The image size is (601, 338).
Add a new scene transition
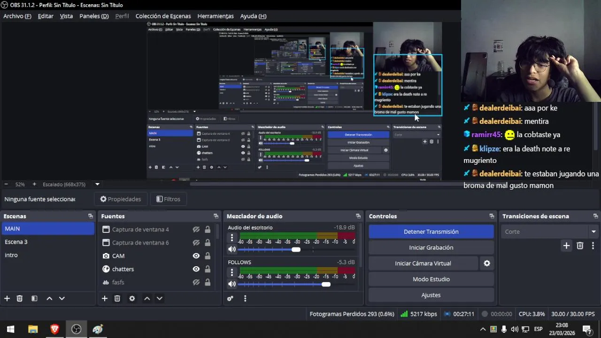[566, 246]
